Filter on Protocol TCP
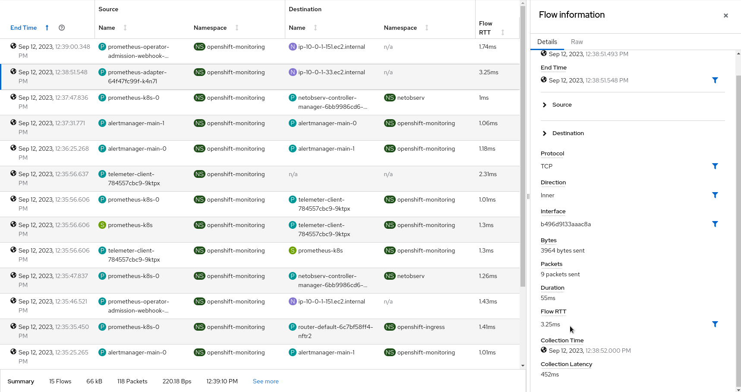741x392 pixels. tap(715, 166)
